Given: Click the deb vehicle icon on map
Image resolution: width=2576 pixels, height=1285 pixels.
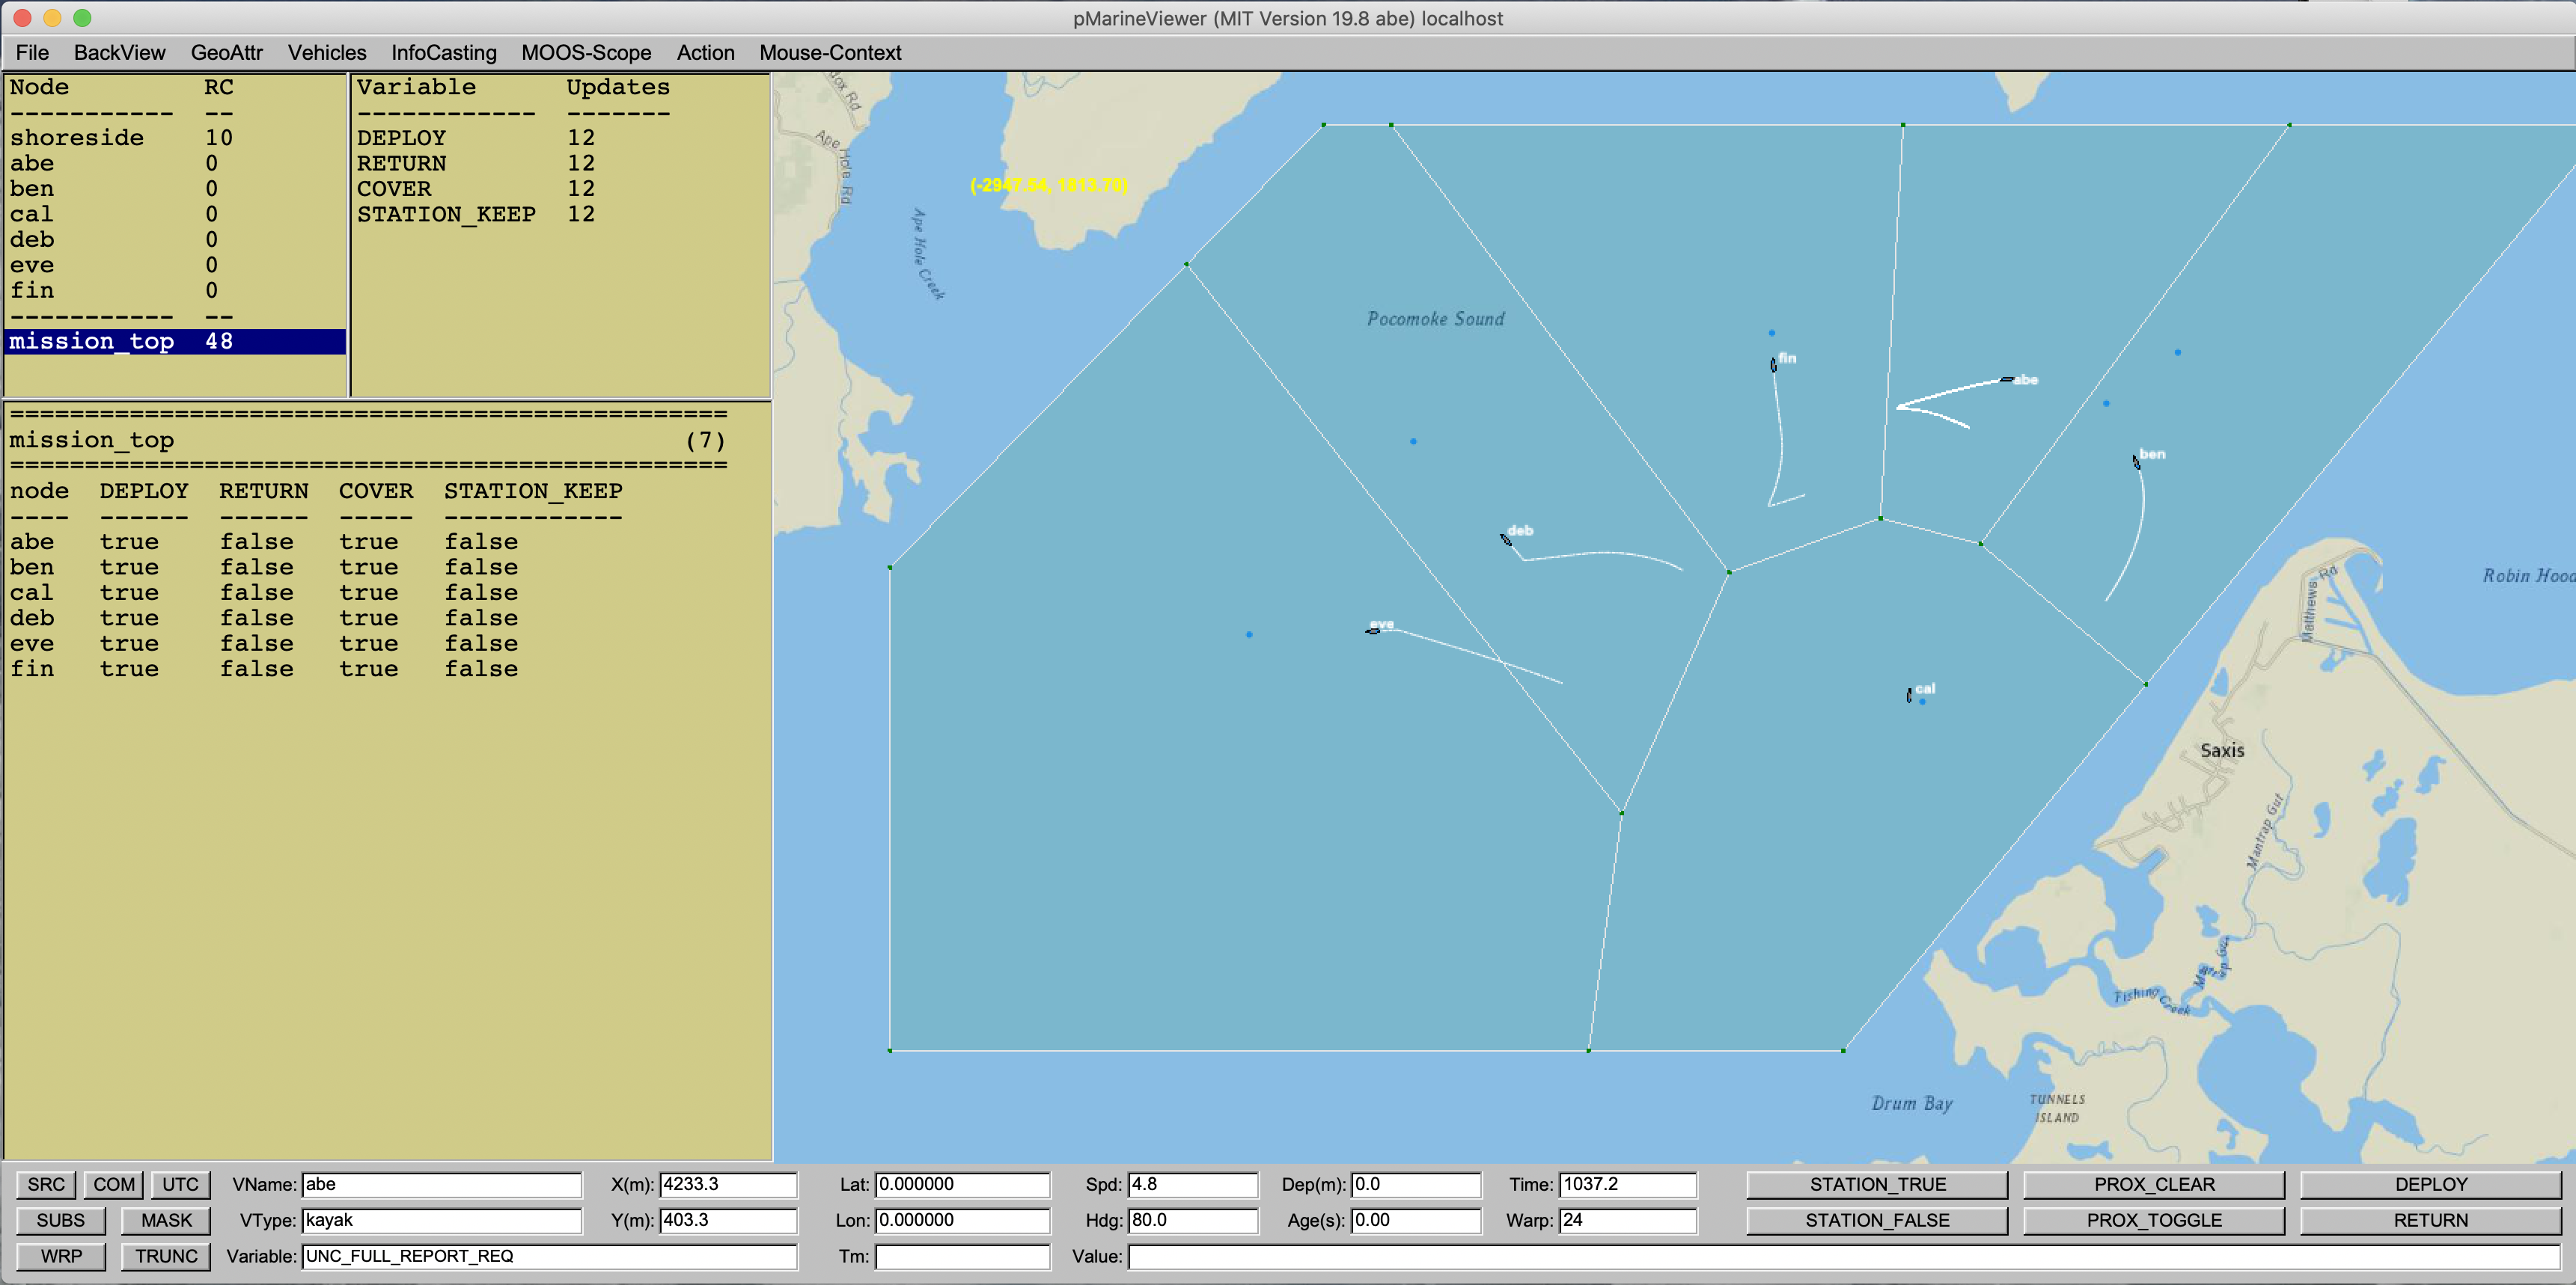Looking at the screenshot, I should click(1506, 539).
